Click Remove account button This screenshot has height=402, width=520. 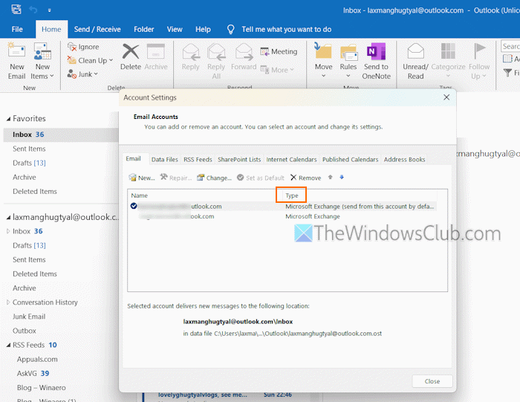coord(306,178)
